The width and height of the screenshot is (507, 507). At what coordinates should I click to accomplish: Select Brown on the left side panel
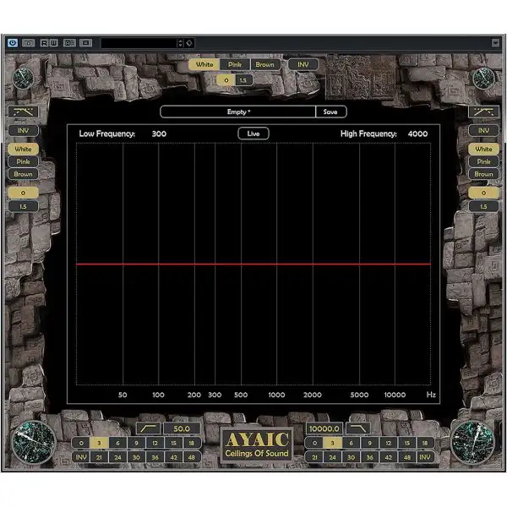coord(24,174)
